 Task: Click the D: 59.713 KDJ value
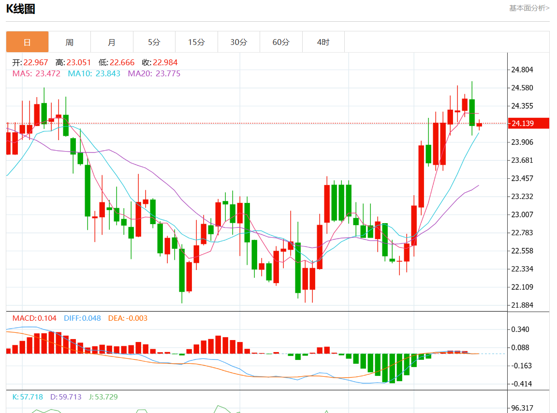click(66, 397)
